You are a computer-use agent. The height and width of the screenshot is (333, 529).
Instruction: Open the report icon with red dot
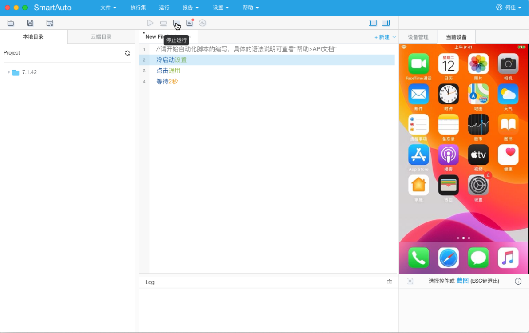190,23
